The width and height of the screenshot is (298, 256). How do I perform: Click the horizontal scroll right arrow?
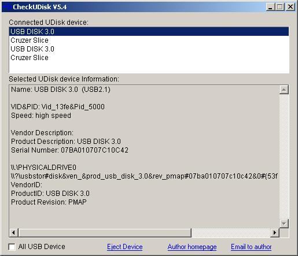(x=275, y=232)
